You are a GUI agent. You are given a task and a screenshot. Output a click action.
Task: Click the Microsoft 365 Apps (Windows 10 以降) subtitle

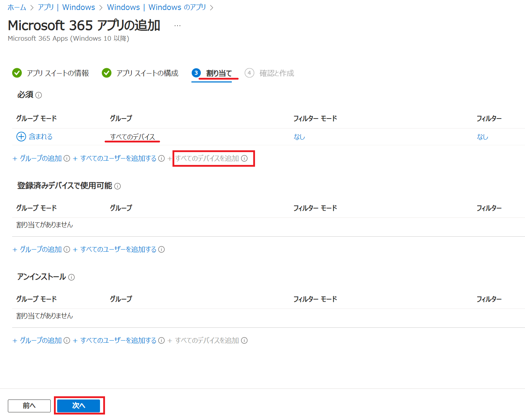[x=69, y=39]
